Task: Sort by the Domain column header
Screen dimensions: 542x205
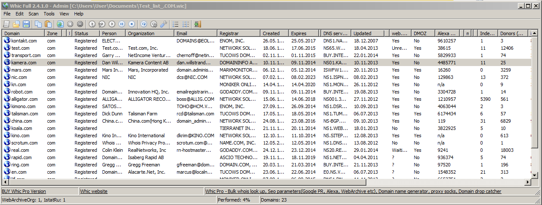Action: click(x=24, y=33)
